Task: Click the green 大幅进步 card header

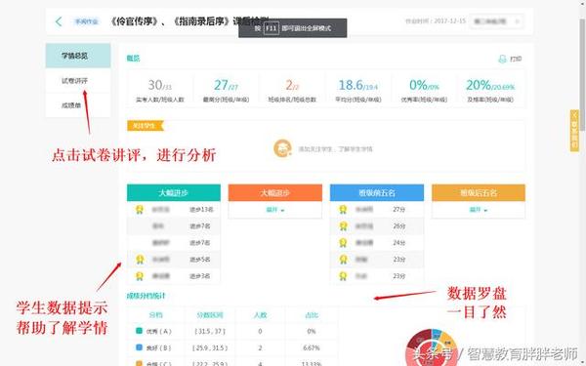Action: (x=174, y=192)
